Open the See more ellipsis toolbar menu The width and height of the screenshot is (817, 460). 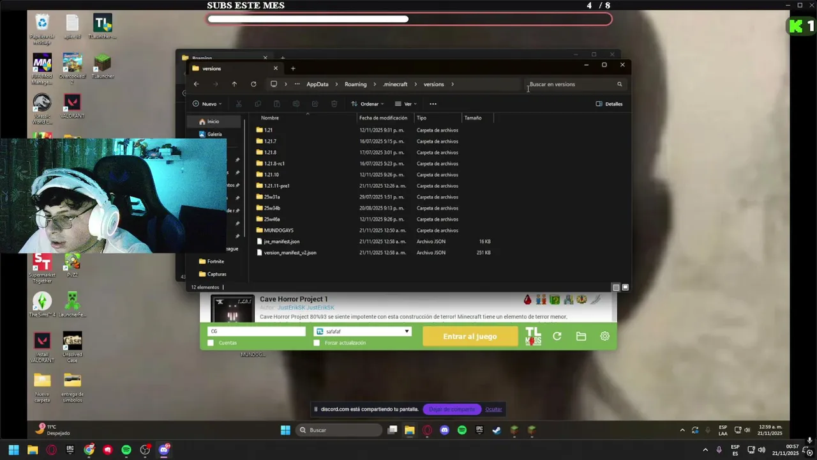point(433,103)
